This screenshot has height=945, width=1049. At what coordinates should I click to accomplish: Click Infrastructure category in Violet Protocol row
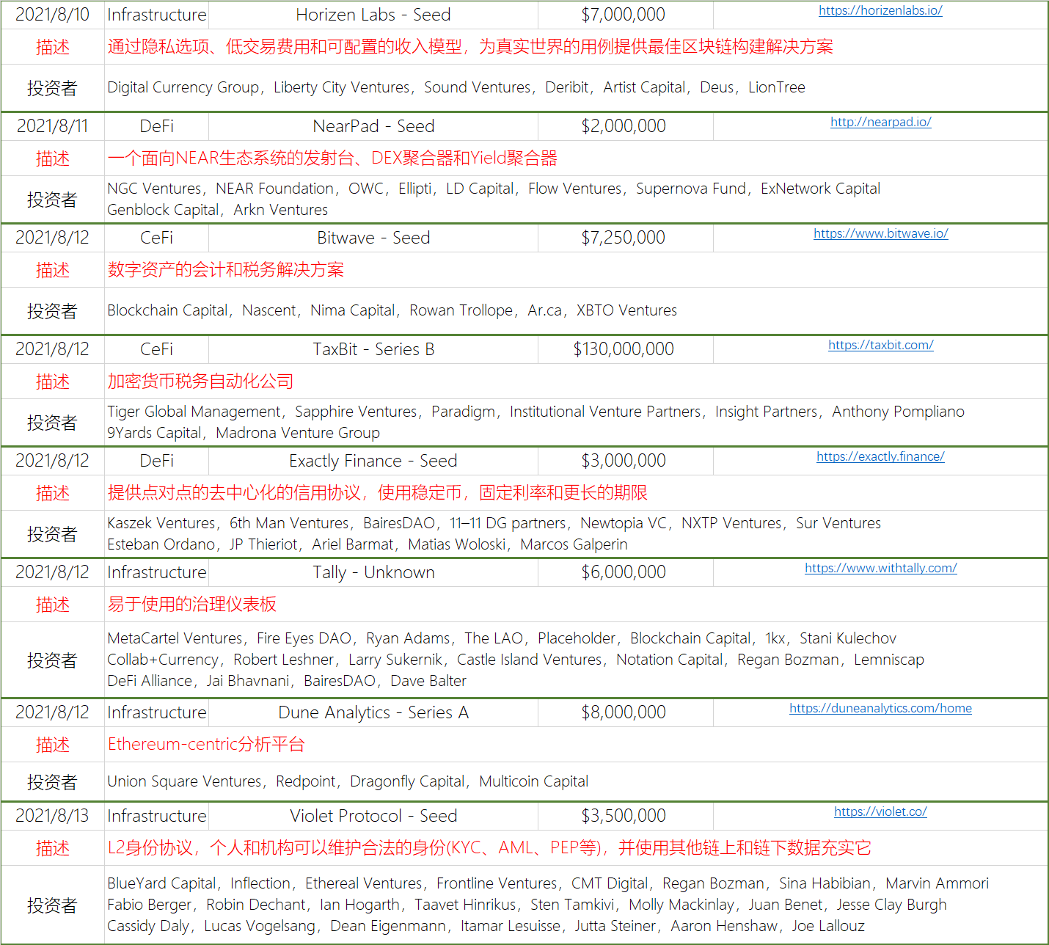tap(157, 816)
